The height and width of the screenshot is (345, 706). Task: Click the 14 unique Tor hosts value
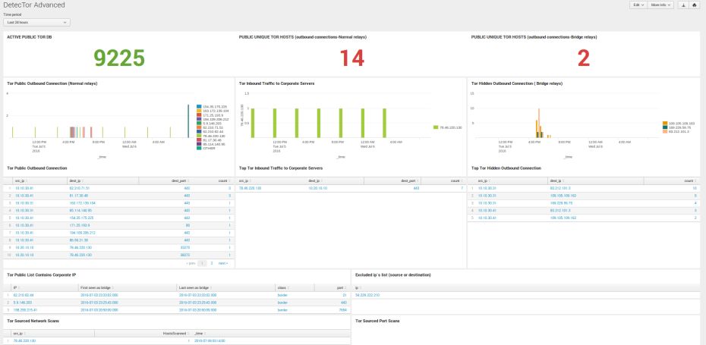[351, 58]
